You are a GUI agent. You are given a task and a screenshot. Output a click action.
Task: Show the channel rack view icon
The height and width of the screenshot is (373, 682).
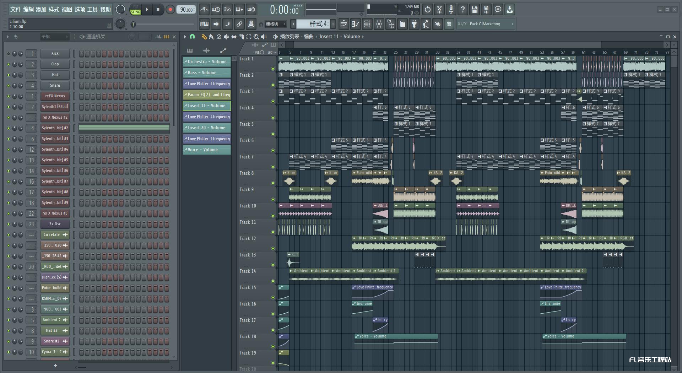pyautogui.click(x=367, y=24)
